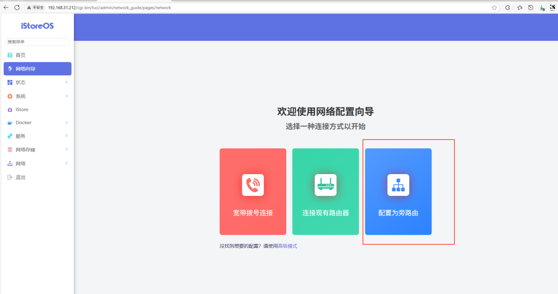558x294 pixels.
Task: Expand the 状态 menu chevron
Action: 67,82
